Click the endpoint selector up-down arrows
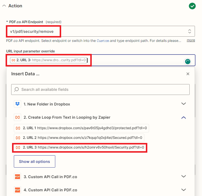 190,31
